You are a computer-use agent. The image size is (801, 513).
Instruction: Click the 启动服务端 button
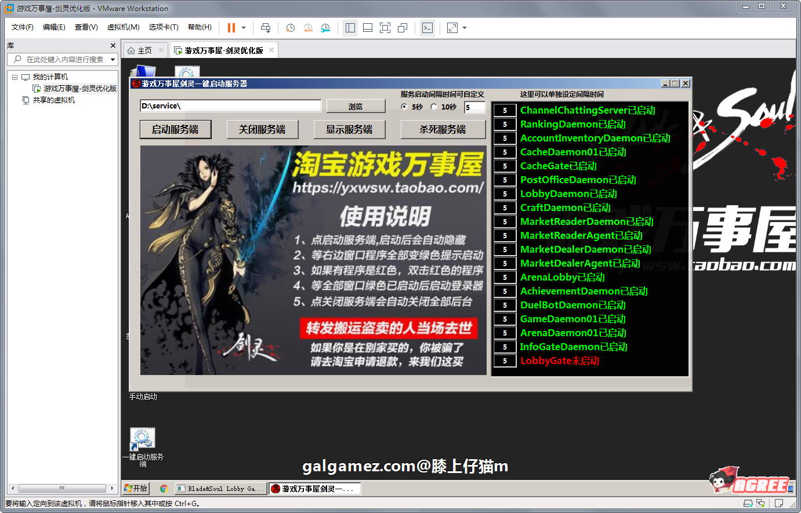[x=175, y=129]
